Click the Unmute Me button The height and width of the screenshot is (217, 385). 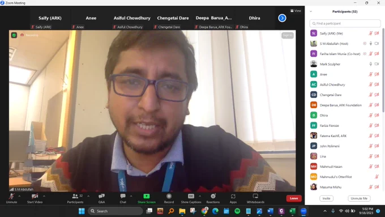pyautogui.click(x=359, y=198)
